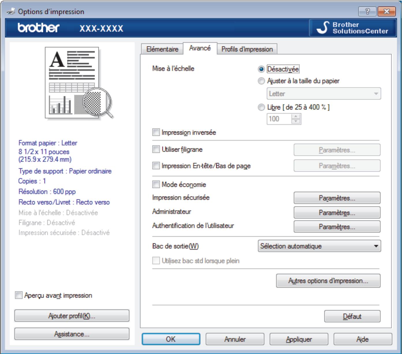
Task: Reset settings with Défaut button
Action: click(x=352, y=316)
